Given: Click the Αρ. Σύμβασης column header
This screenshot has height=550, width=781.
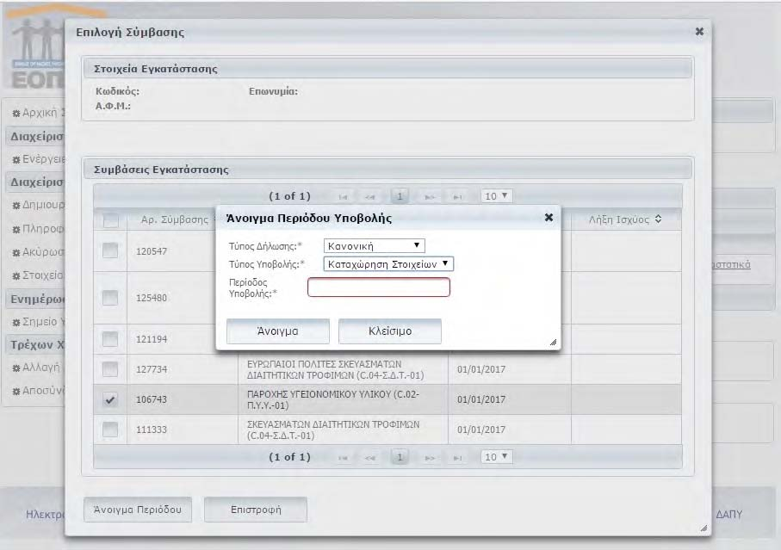Looking at the screenshot, I should point(174,219).
